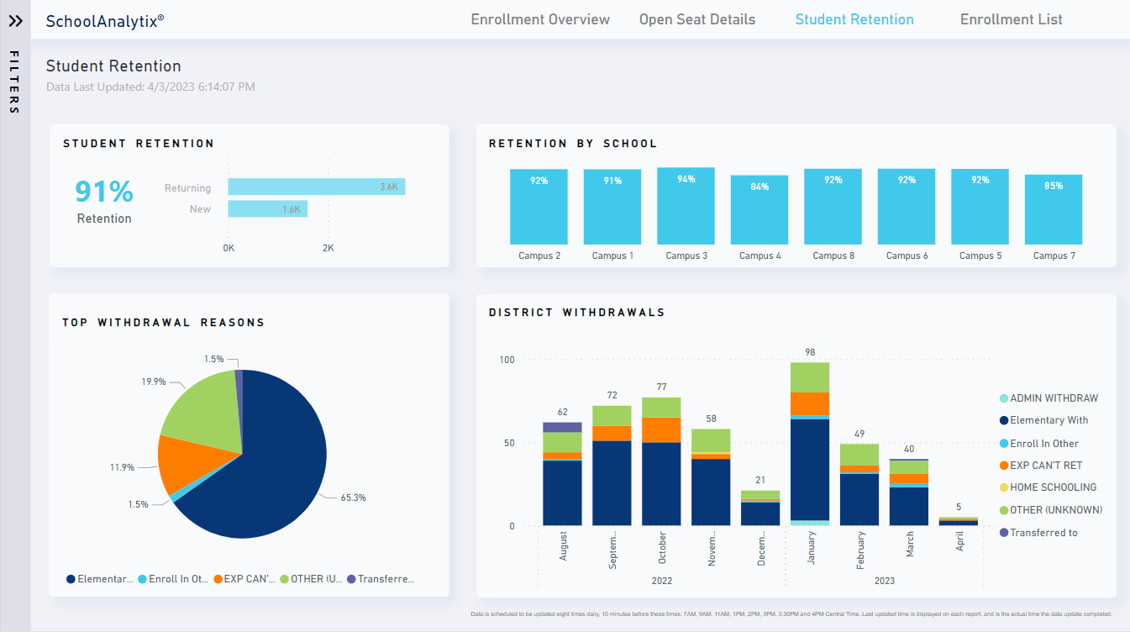Click the SchoolAnalytix logo text

(x=105, y=21)
